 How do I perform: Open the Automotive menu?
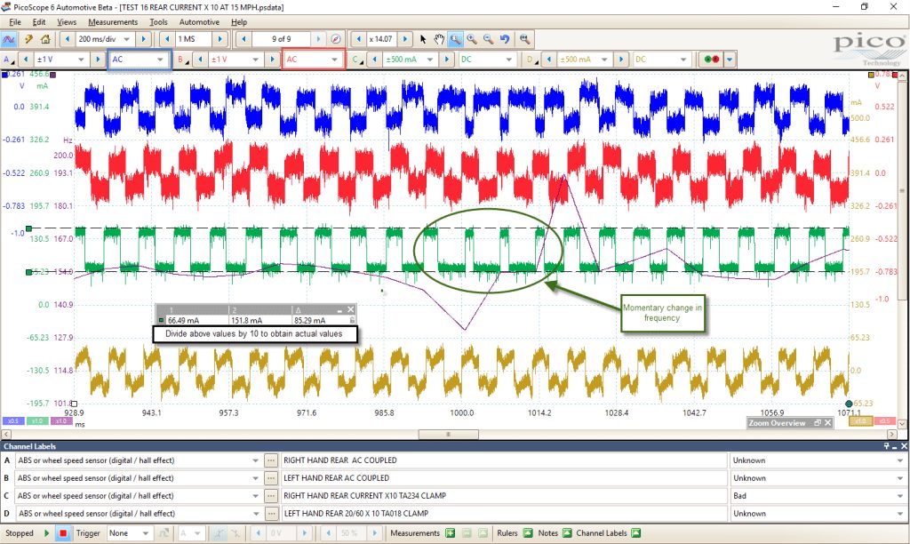click(199, 22)
